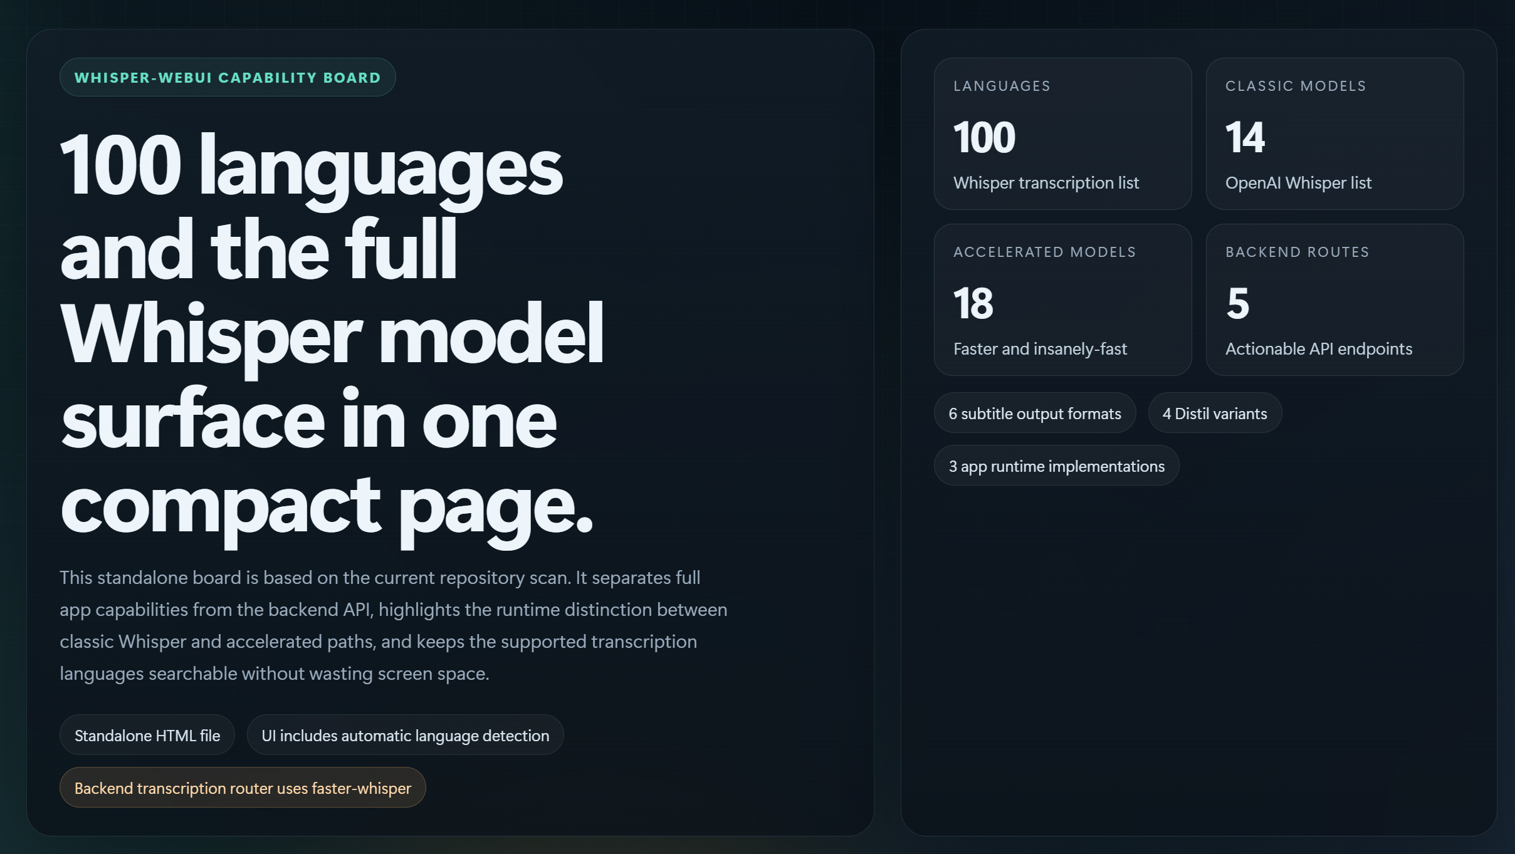The image size is (1515, 854).
Task: Open the Classic Models 14 stat card
Action: (x=1335, y=134)
